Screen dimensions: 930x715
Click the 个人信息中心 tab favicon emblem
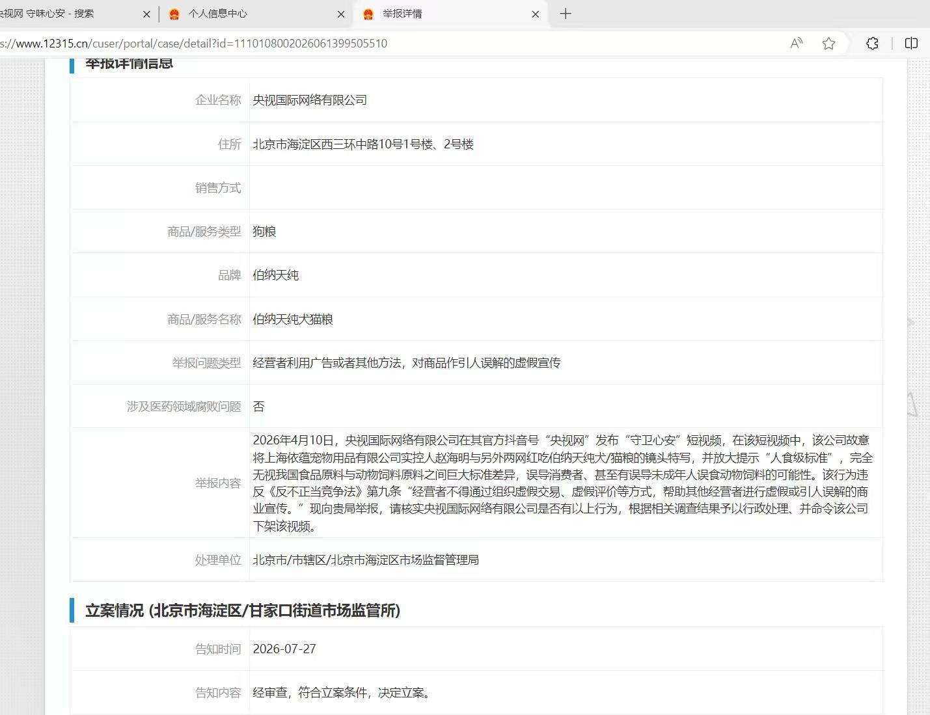pos(174,14)
